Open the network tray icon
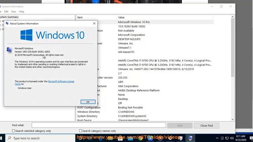 tap(227, 138)
